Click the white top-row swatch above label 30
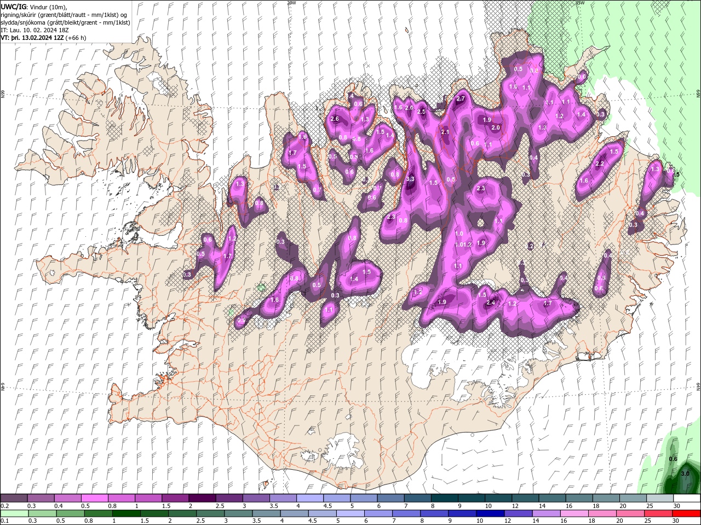The height and width of the screenshot is (525, 701). (687, 498)
